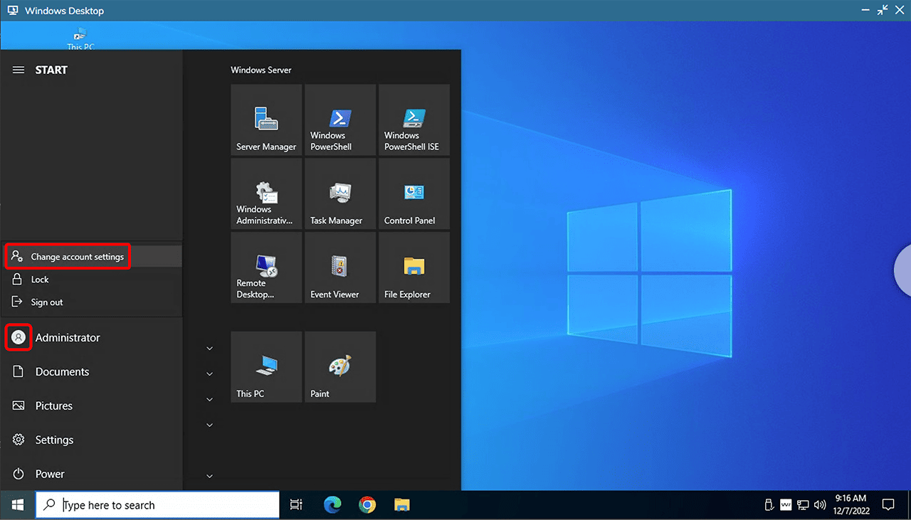911x520 pixels.
Task: Open Windows PowerShell ISE tile
Action: point(414,120)
